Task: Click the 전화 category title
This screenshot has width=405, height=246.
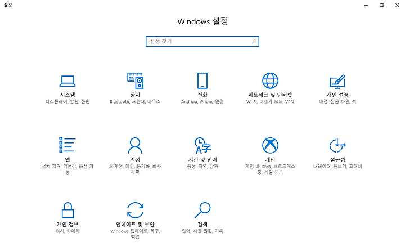Action: pyautogui.click(x=202, y=95)
